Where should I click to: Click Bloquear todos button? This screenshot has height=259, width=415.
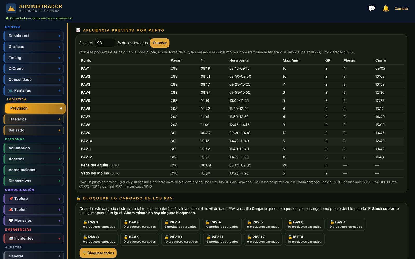pos(98,253)
